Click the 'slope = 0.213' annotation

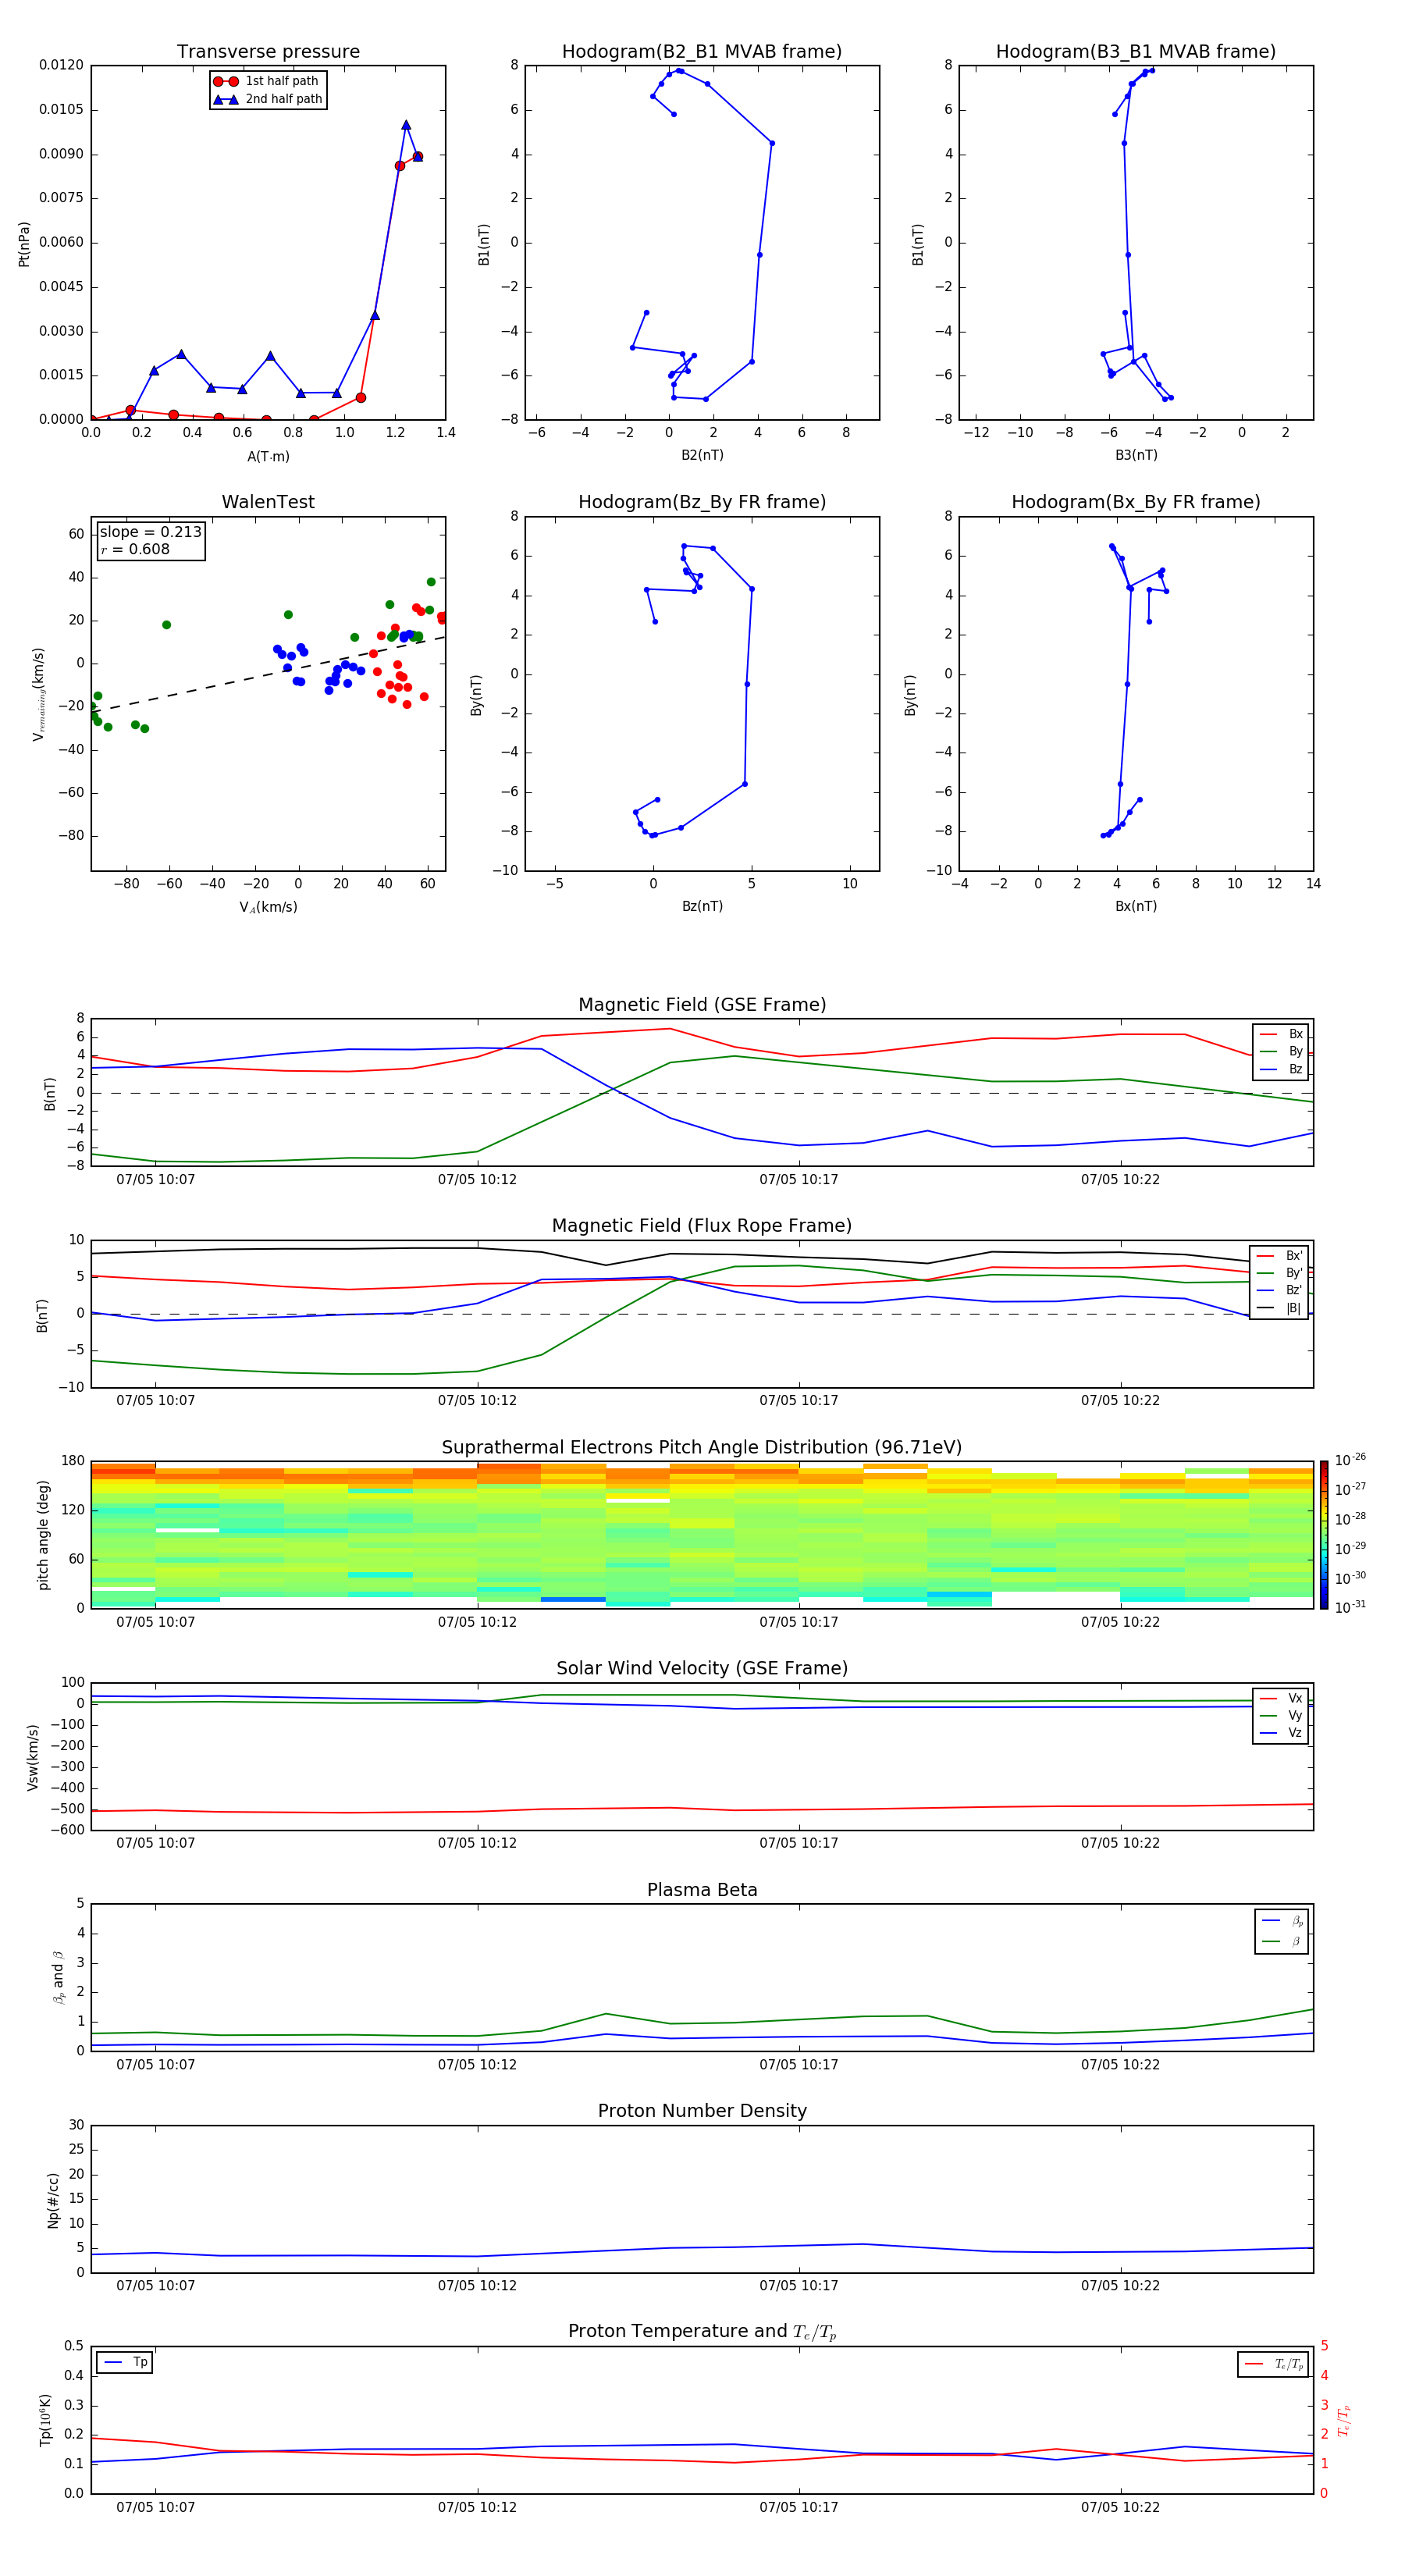click(150, 532)
